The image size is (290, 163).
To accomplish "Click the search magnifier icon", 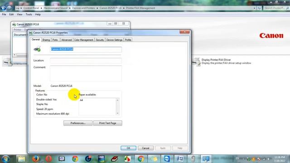I will (x=288, y=8).
